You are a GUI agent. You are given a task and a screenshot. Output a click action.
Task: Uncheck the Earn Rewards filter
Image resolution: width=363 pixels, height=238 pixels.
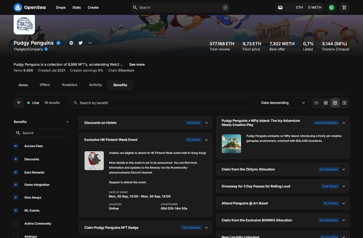click(16, 173)
